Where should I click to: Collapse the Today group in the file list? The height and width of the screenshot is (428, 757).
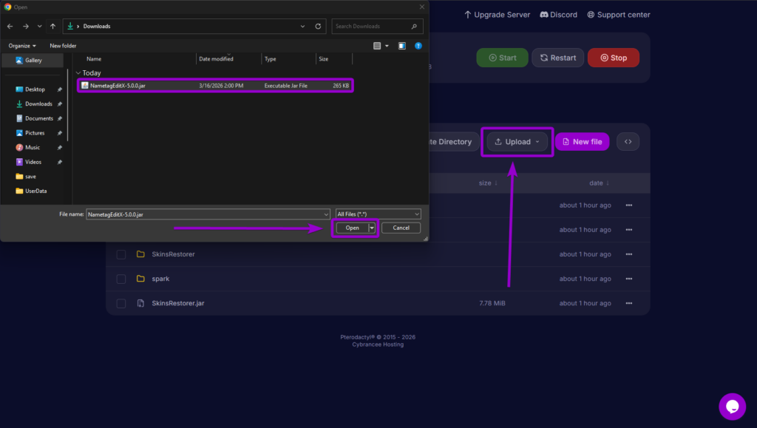[x=78, y=72]
